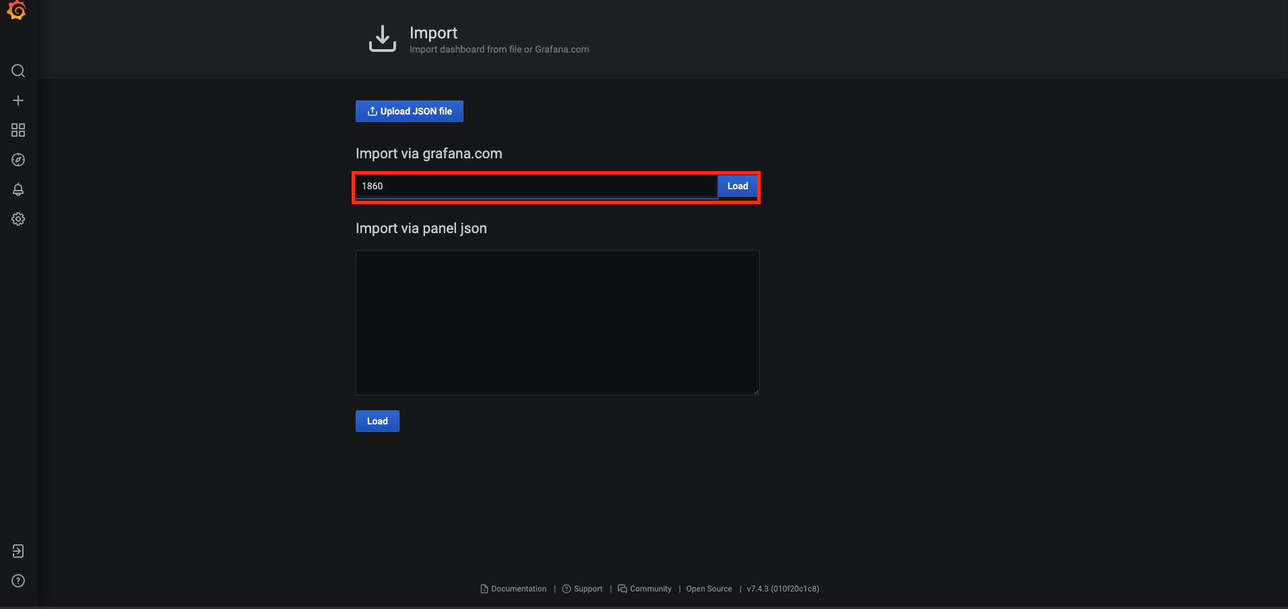Open the Alerting bell icon
This screenshot has width=1288, height=609.
[x=18, y=189]
